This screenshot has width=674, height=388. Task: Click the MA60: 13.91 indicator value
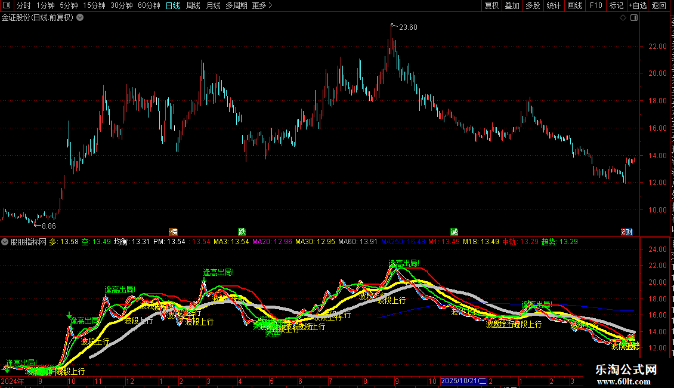[x=358, y=242]
